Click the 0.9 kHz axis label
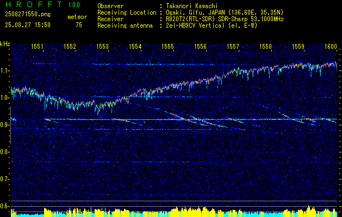The width and height of the screenshot is (342, 217). pyautogui.click(x=4, y=125)
